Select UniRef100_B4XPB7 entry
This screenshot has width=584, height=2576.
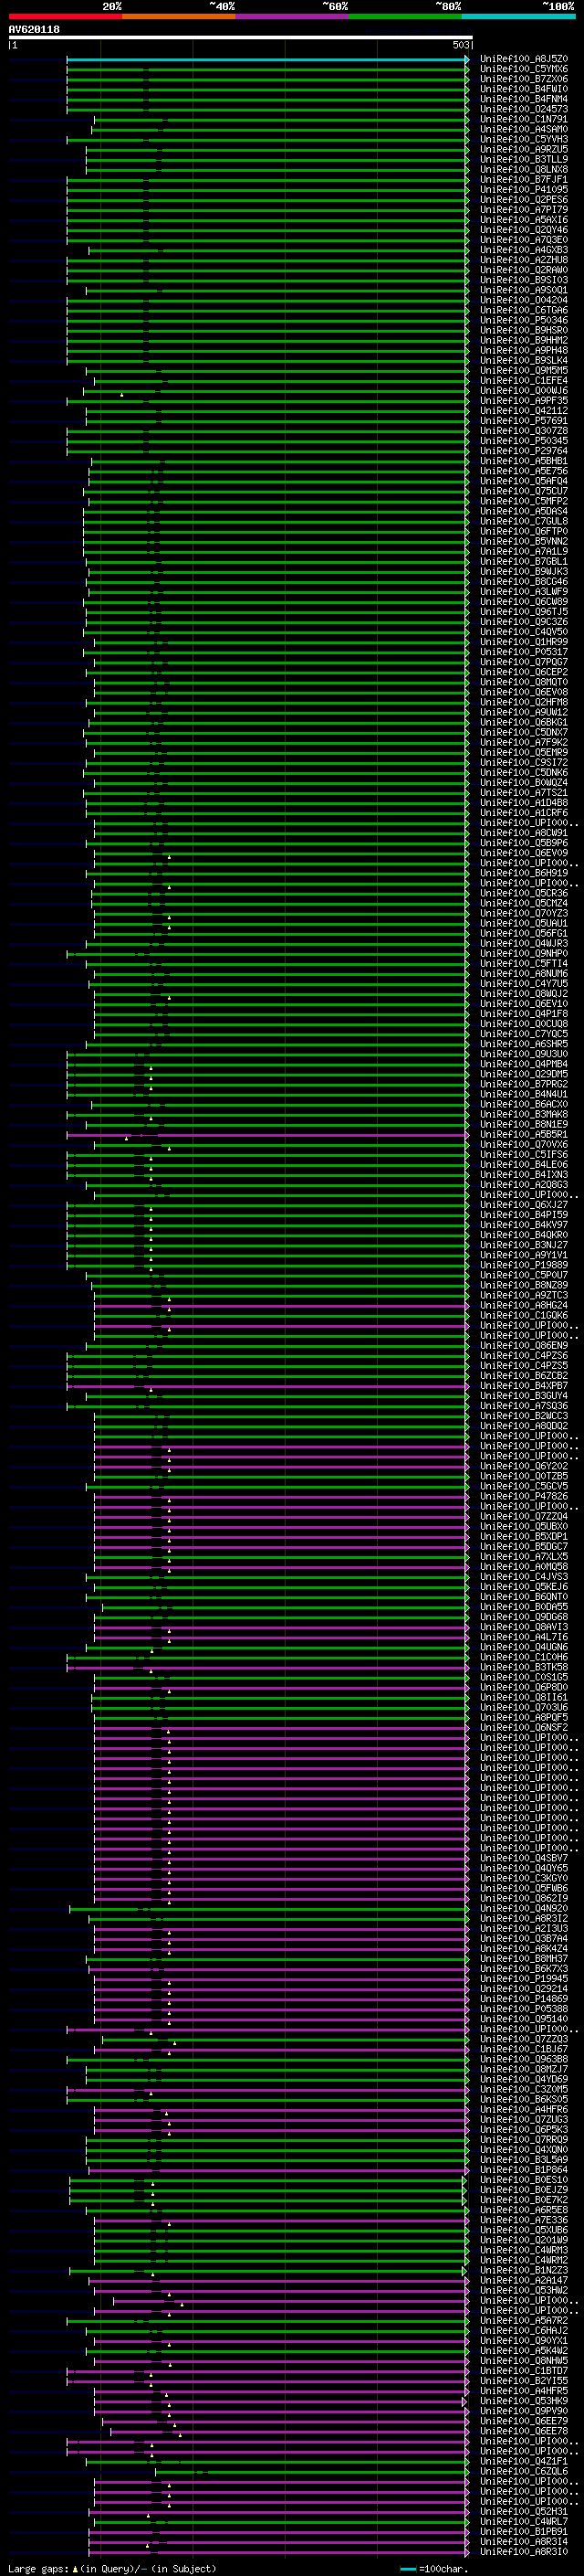pyautogui.click(x=523, y=1386)
